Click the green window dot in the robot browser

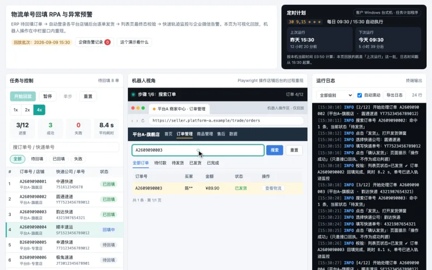point(143,109)
